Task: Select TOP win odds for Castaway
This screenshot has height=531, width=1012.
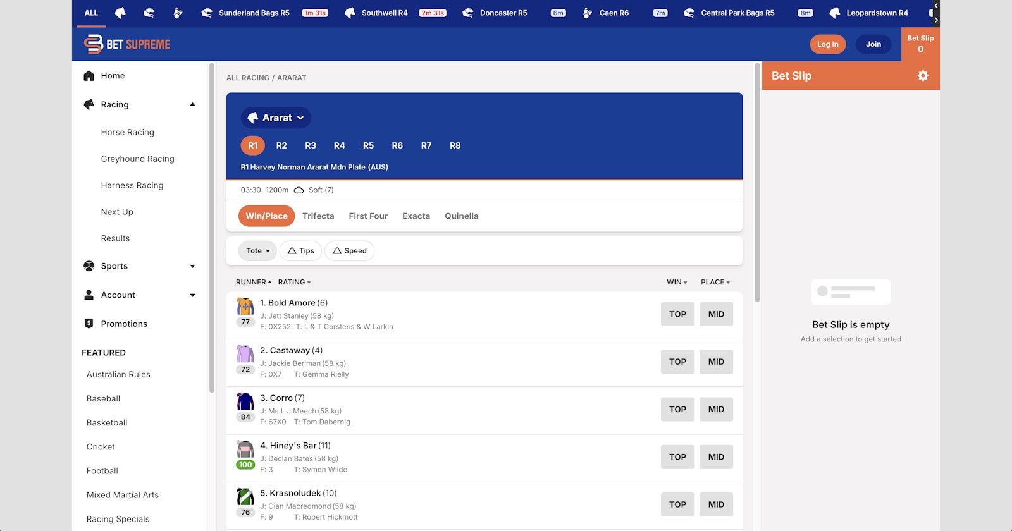Action: pyautogui.click(x=677, y=362)
